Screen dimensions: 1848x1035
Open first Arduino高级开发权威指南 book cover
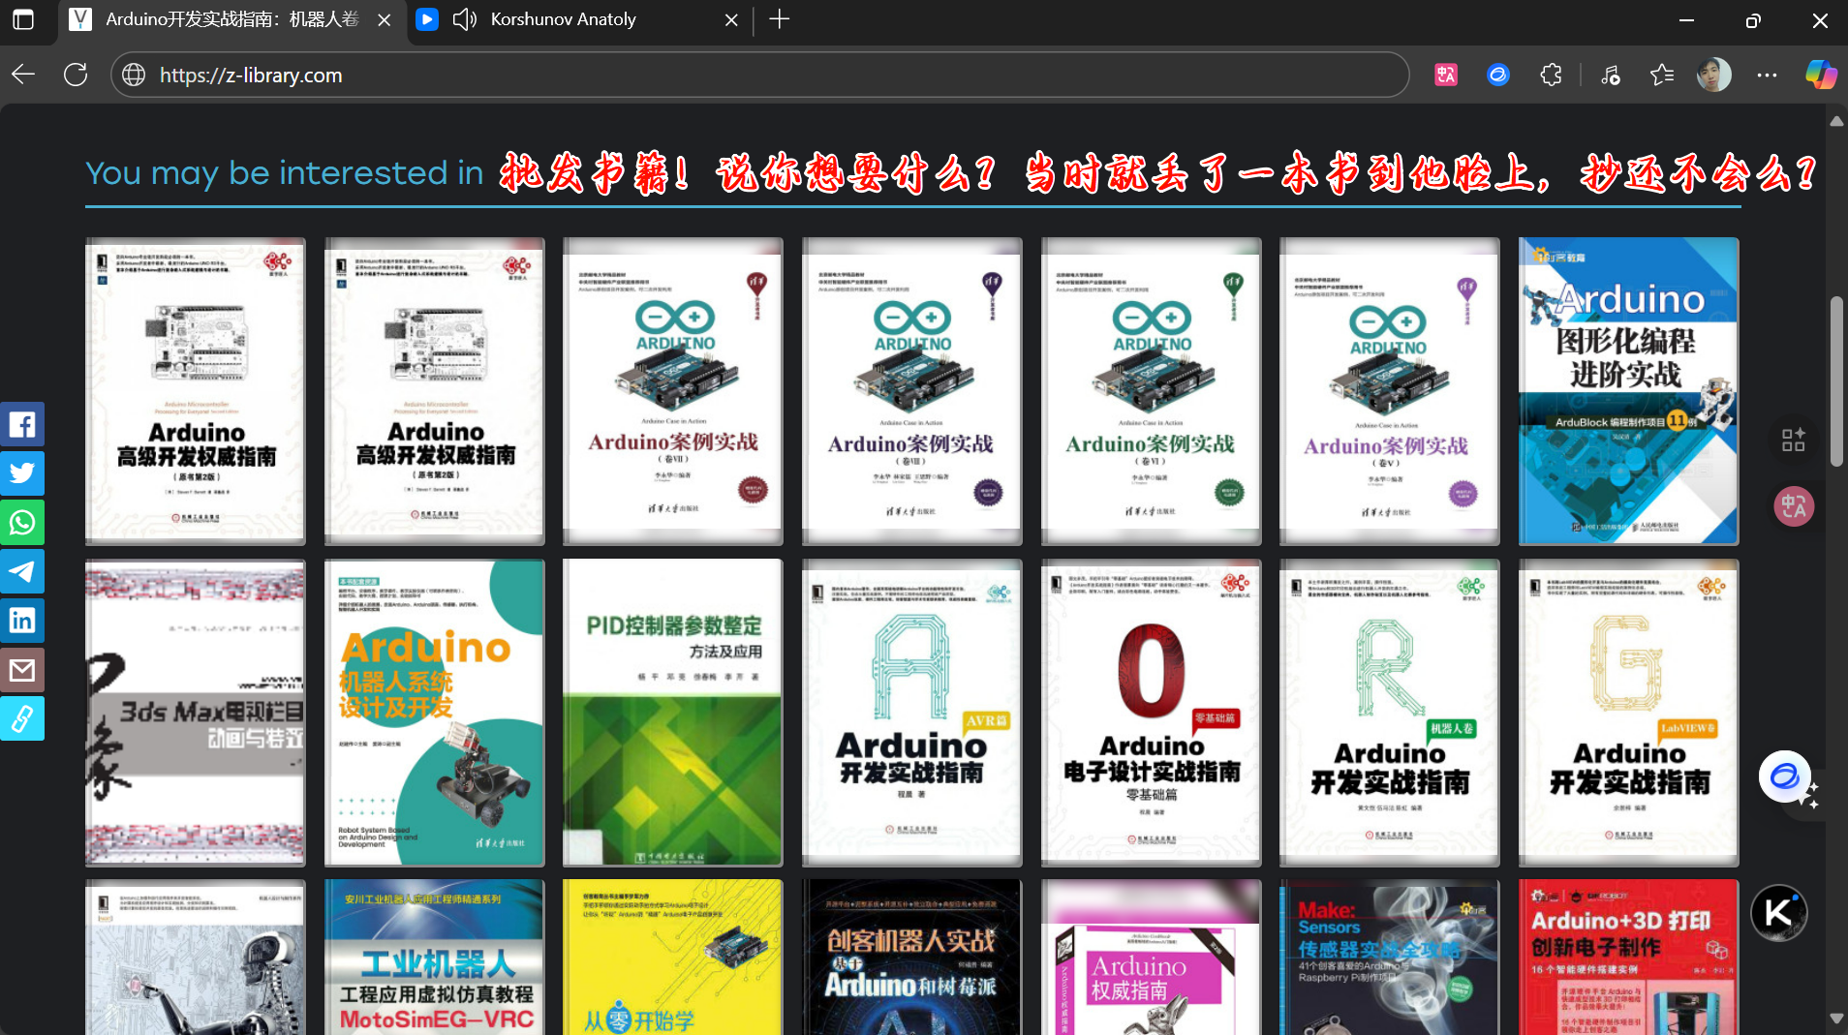[196, 391]
